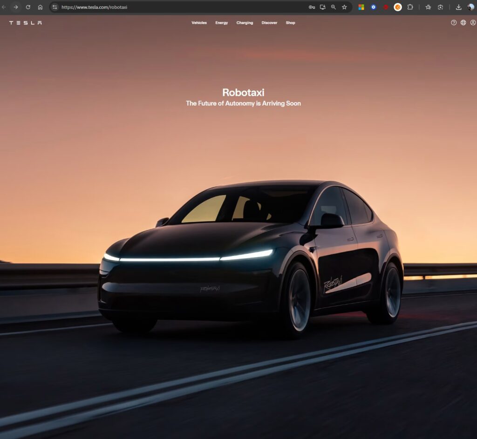The image size is (477, 439).
Task: Open the zoom magnifier in address bar
Action: pos(334,7)
